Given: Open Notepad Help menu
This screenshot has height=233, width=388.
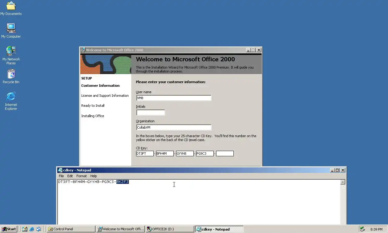Looking at the screenshot, I should (93, 176).
